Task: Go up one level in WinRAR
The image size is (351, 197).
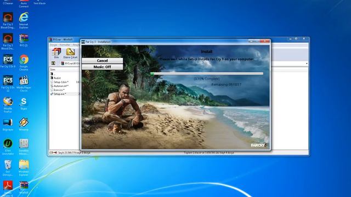Action: (53, 63)
